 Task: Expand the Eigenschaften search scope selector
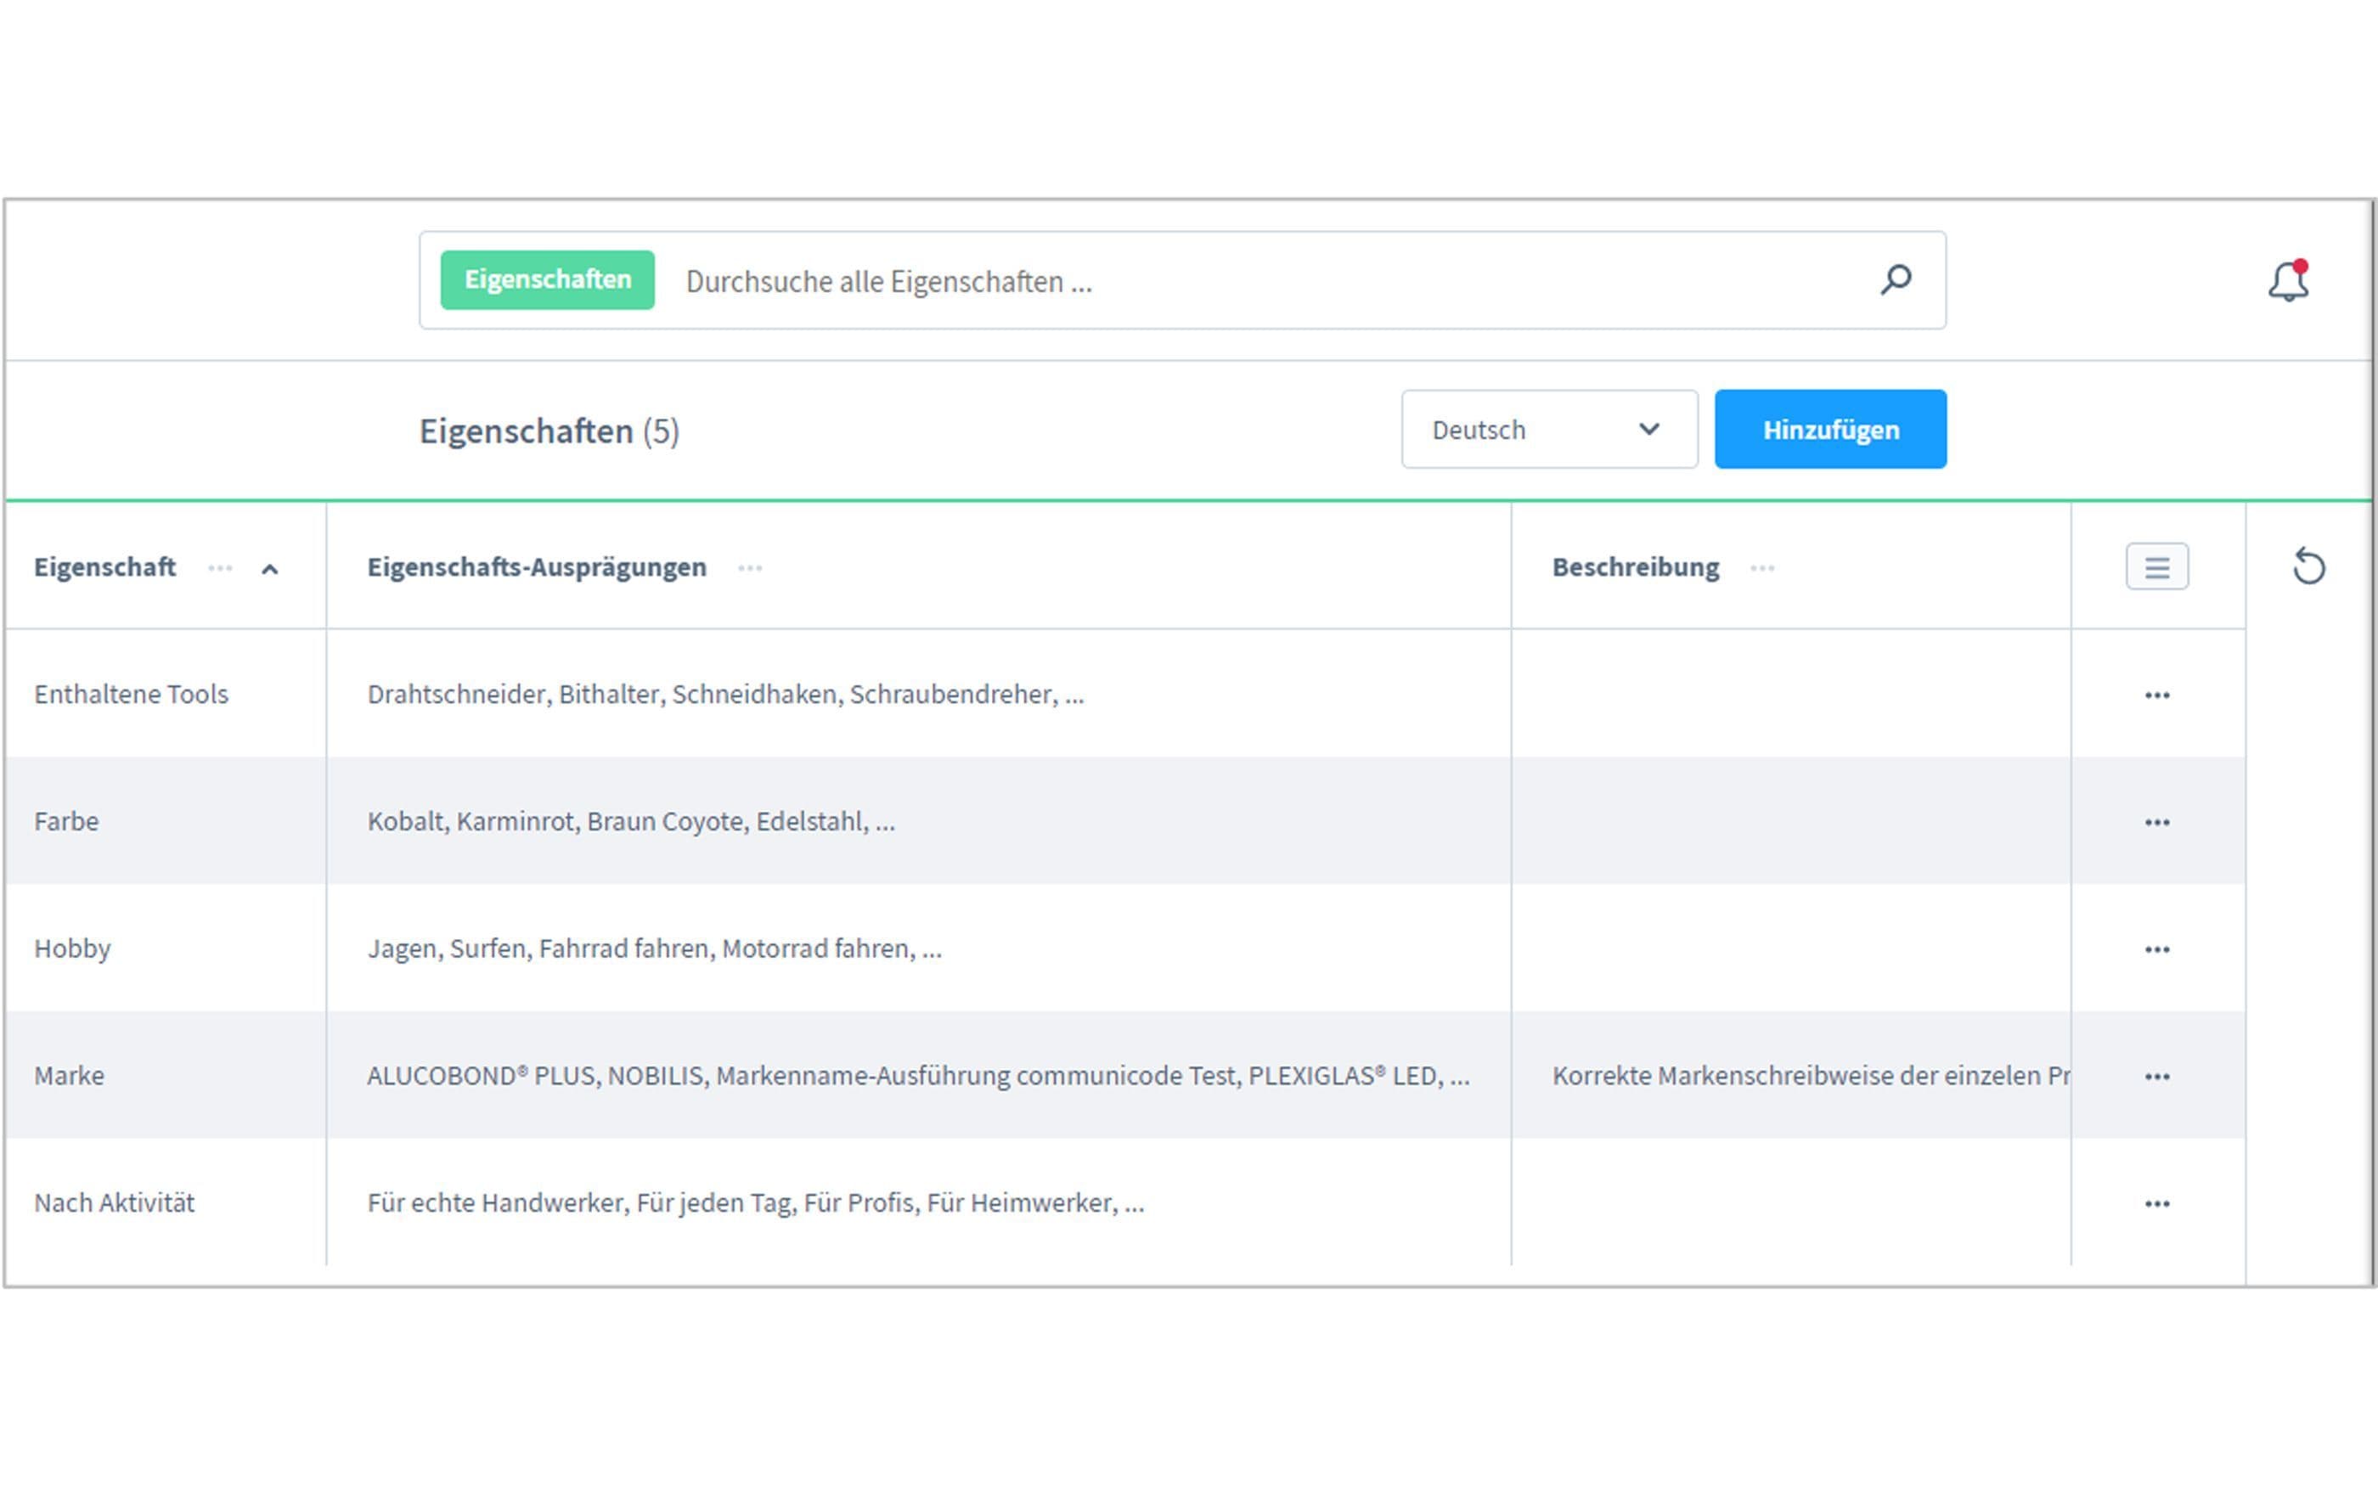547,280
